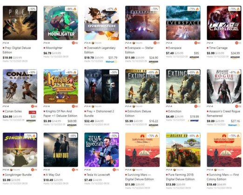
Task: Click the Amazon logo under Knights Of Pen And Paper
Action: (72, 125)
